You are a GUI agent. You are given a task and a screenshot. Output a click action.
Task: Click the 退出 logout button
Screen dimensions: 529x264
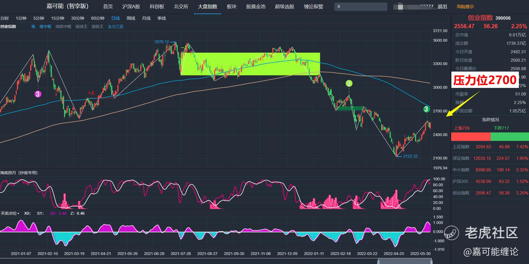(x=442, y=6)
